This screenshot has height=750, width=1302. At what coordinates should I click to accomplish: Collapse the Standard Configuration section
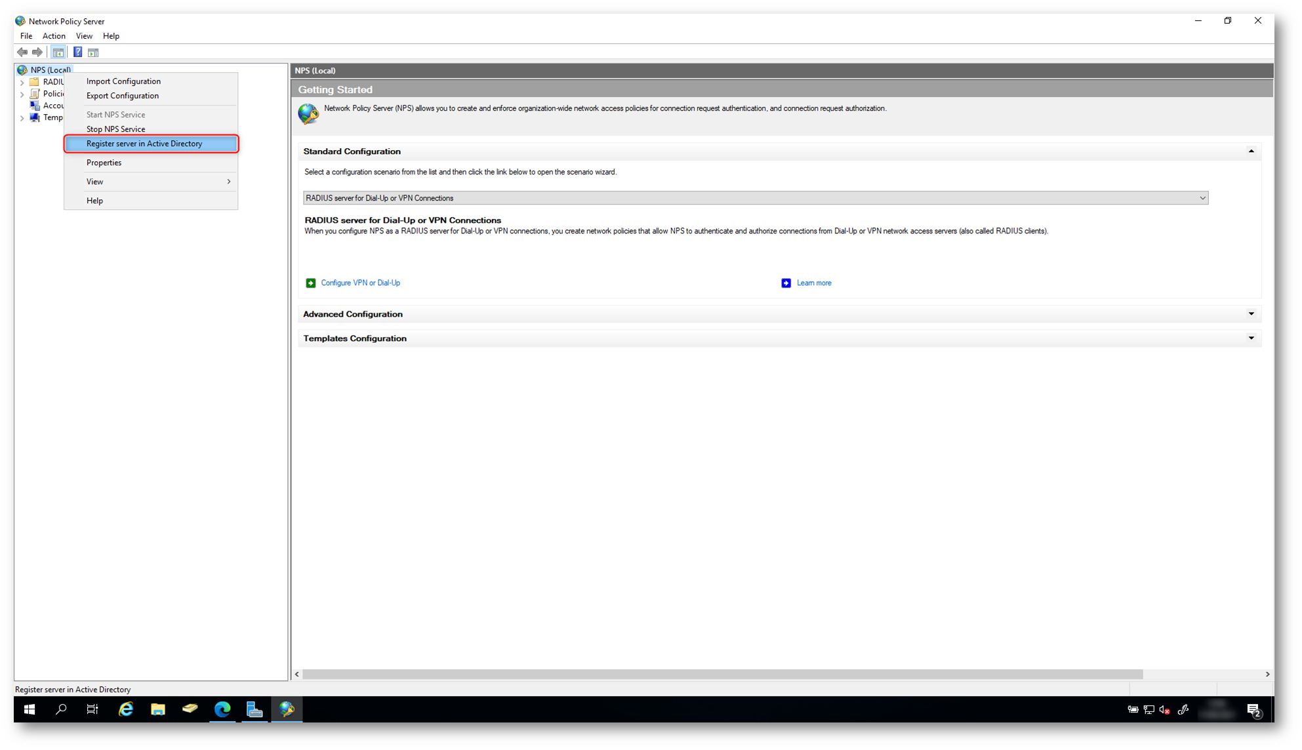[1251, 151]
